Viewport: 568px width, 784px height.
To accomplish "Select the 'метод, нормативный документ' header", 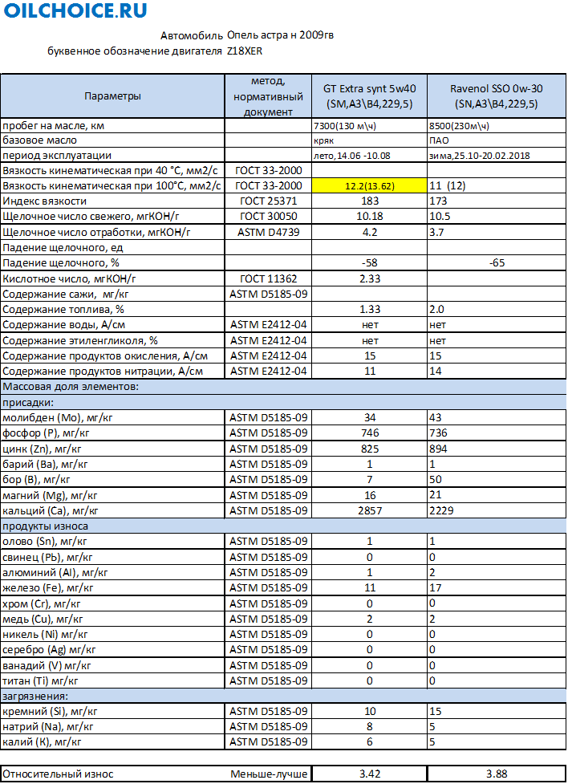I will (268, 96).
